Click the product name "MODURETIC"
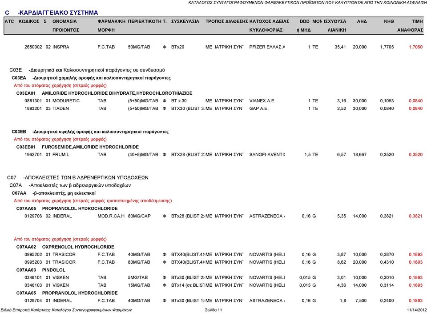The width and height of the screenshot is (427, 313). click(x=66, y=101)
